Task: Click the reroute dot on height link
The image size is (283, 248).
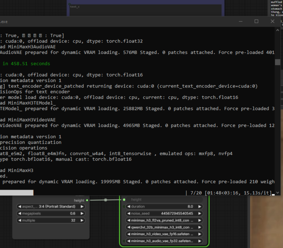Action: (106, 200)
